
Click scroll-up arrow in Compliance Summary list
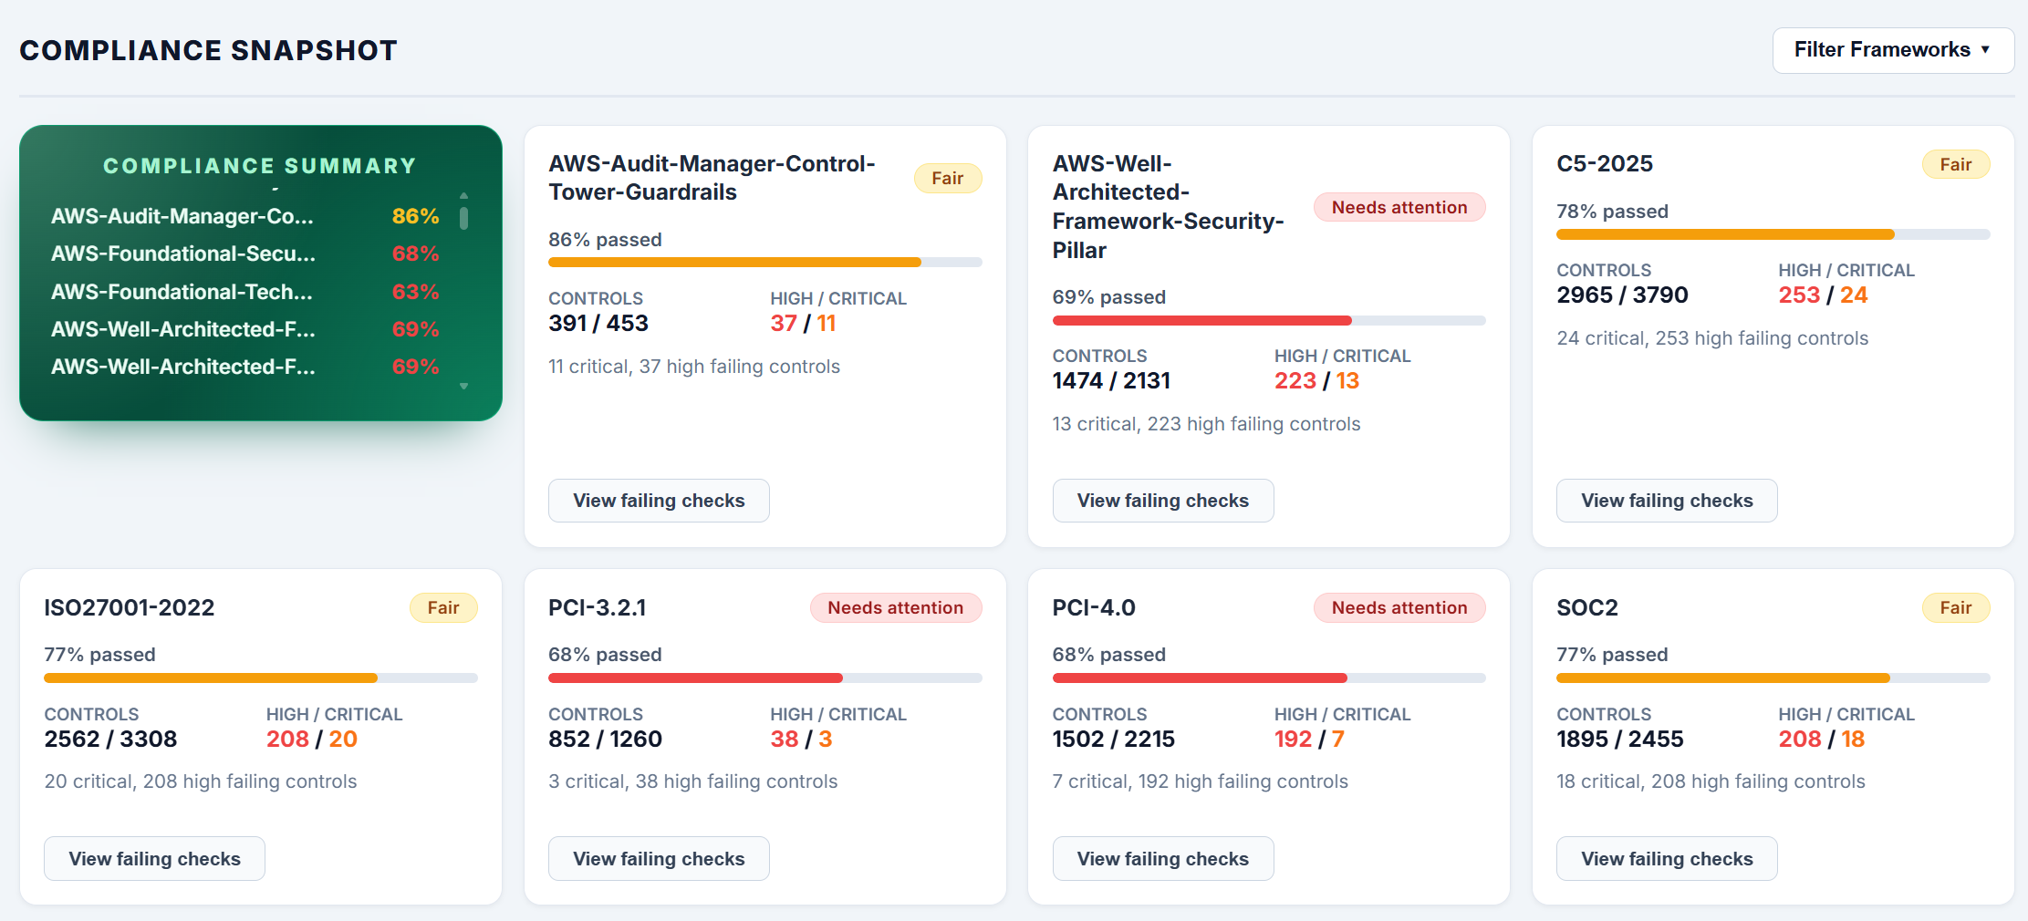pos(463,196)
